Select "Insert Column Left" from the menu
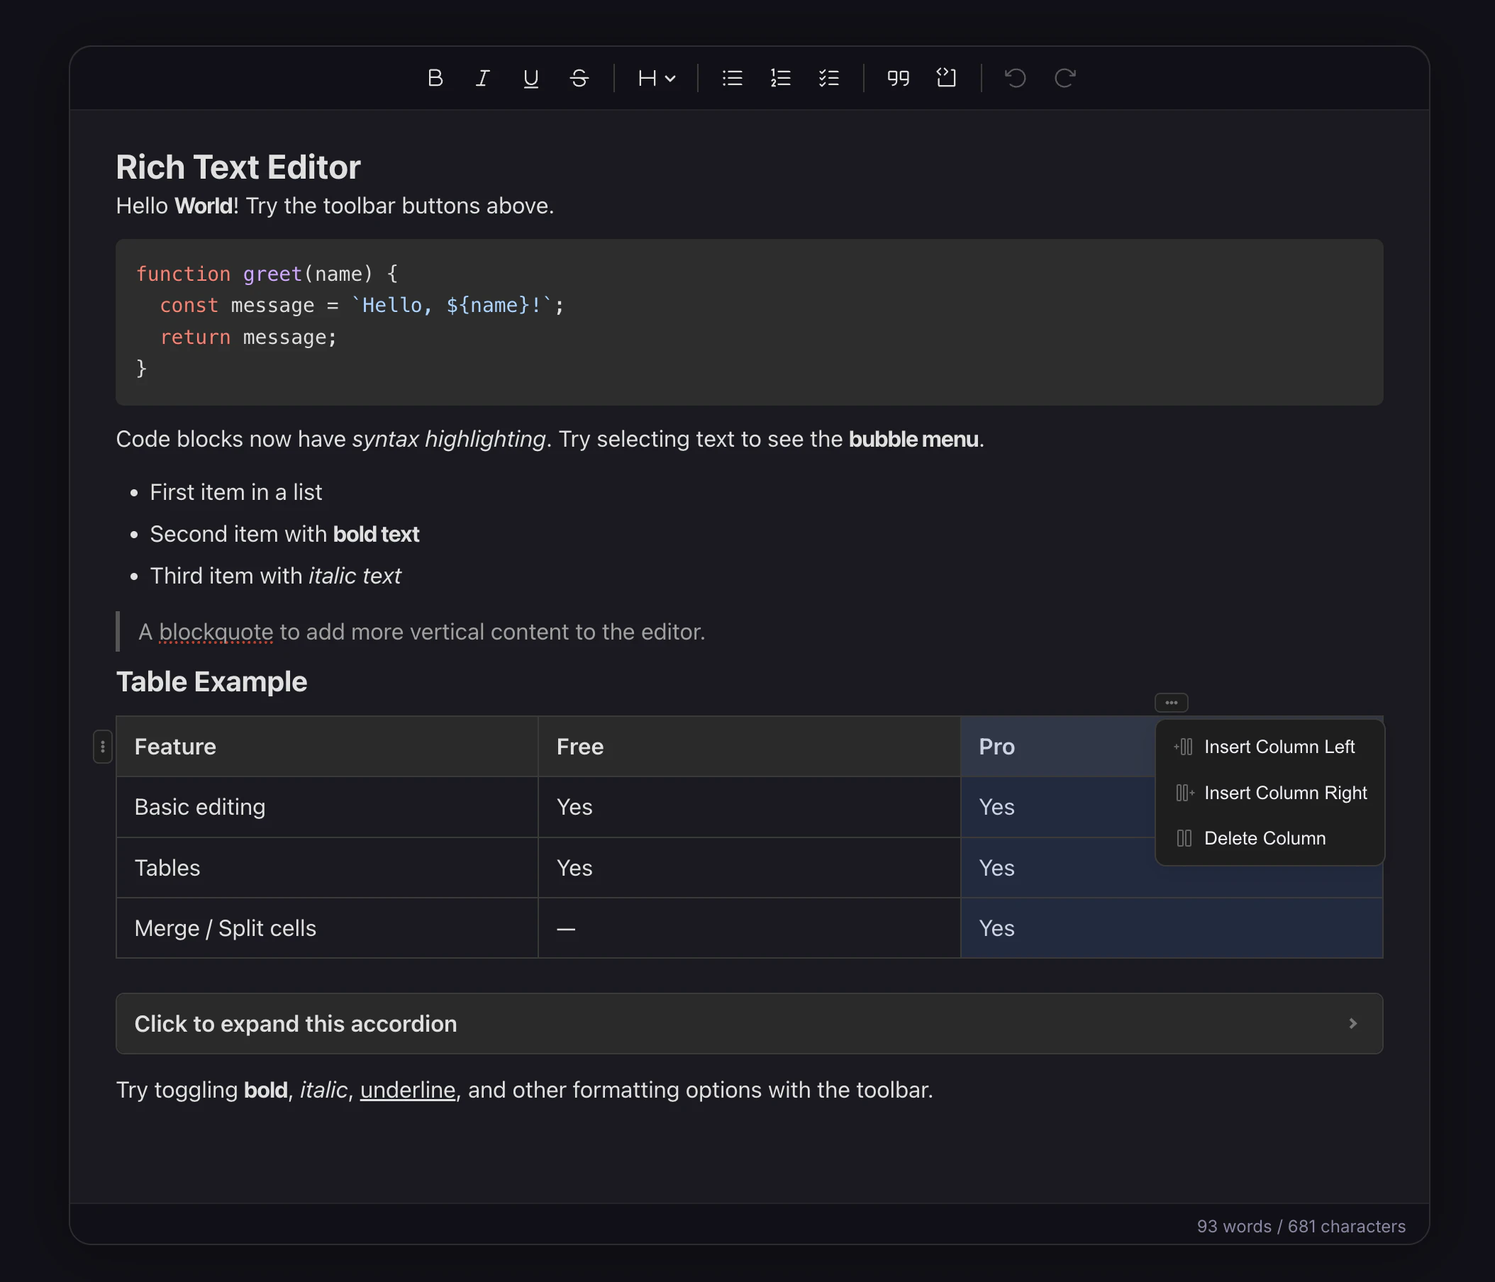This screenshot has height=1282, width=1495. [x=1279, y=747]
